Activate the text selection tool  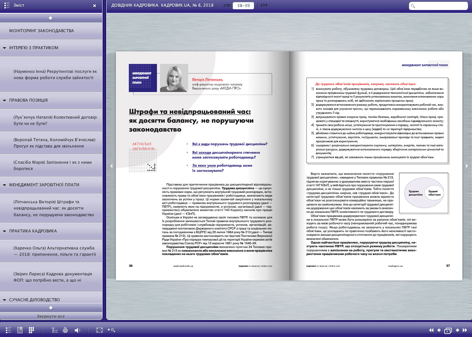coord(54,330)
